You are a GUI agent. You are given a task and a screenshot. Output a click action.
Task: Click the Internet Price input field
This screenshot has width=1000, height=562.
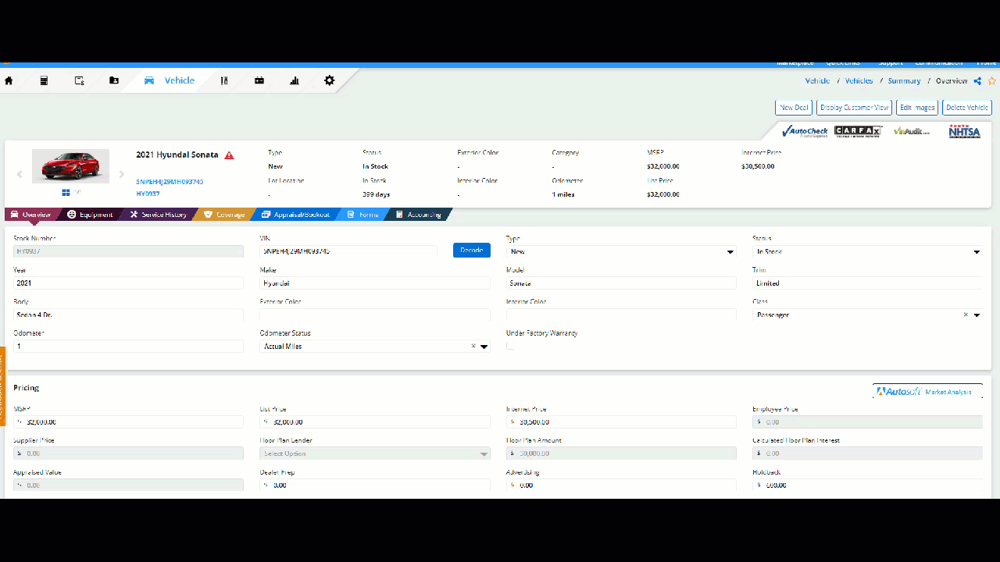(625, 422)
